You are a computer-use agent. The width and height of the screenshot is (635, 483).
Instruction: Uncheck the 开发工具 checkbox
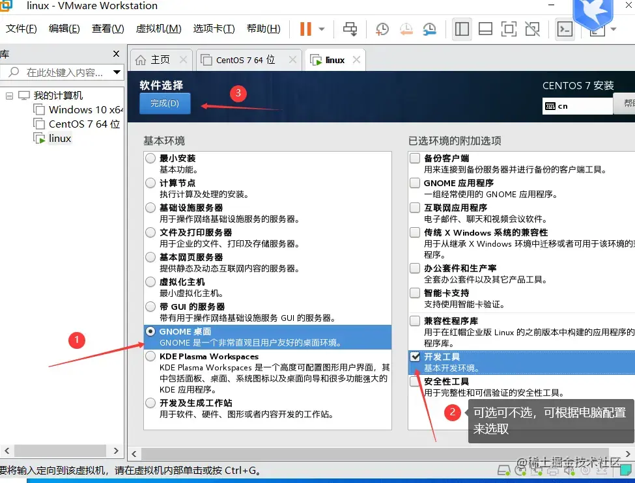pos(415,357)
